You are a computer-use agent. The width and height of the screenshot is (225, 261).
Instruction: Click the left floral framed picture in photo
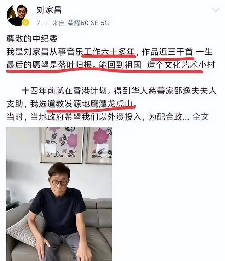click(x=62, y=145)
